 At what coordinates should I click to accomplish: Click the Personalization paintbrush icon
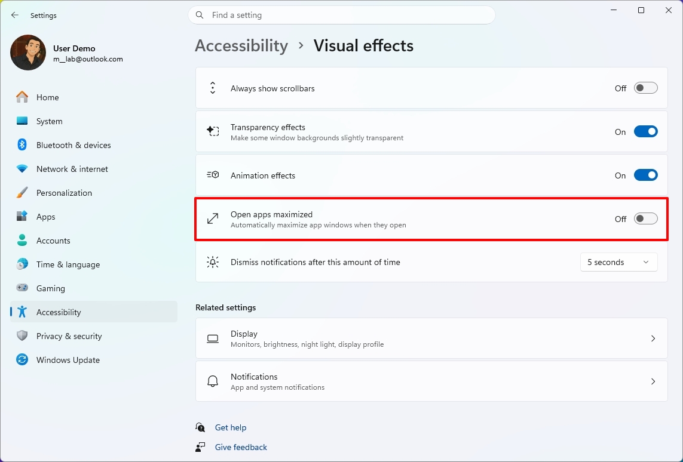22,193
